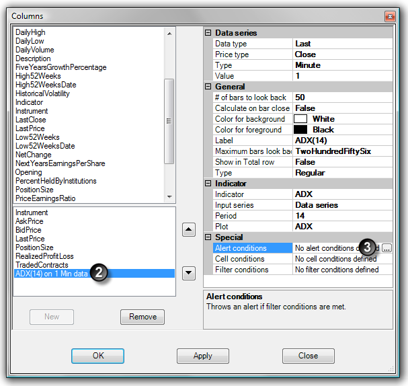
Task: Open Alert conditions editor ellipsis button
Action: click(386, 248)
